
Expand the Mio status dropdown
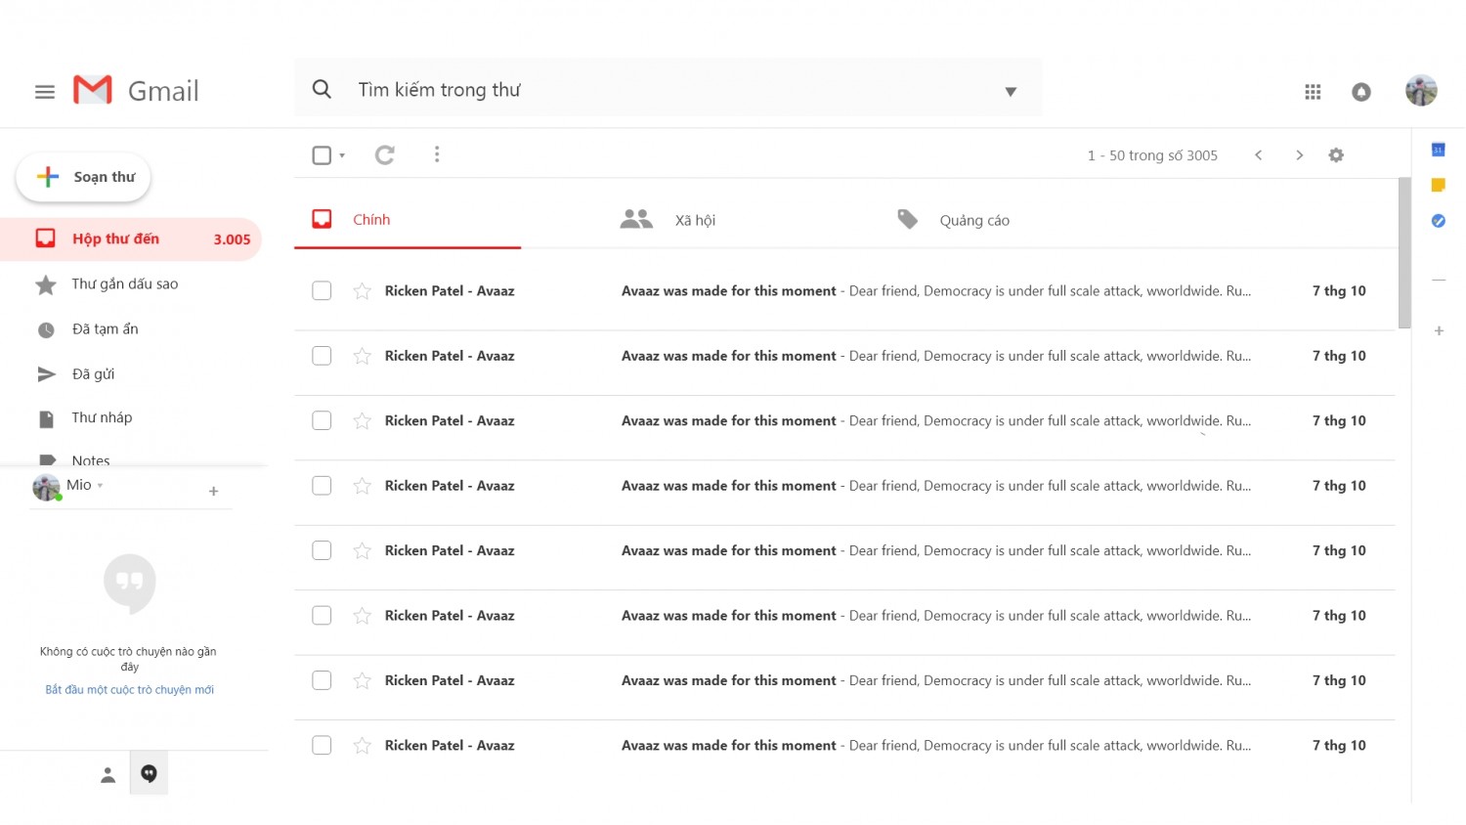click(x=100, y=486)
